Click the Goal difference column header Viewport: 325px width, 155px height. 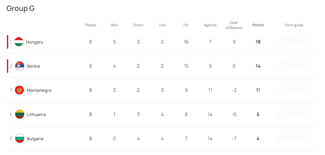[234, 25]
